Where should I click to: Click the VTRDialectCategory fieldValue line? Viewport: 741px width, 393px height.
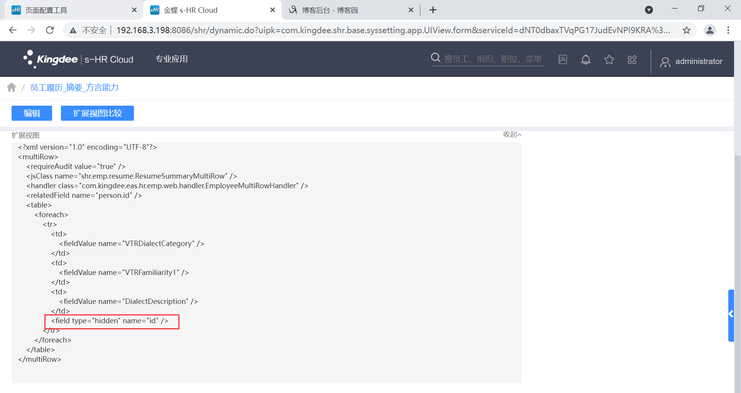(x=132, y=244)
